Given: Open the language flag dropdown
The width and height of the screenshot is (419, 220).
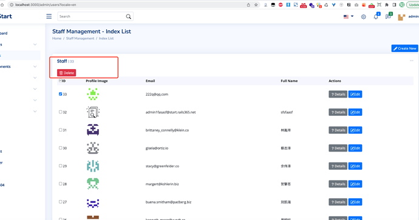Looking at the screenshot, I should tap(349, 16).
